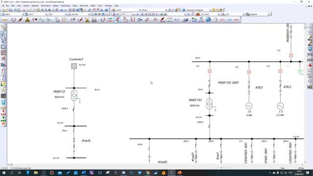
Task: Click the zoom in magnifier icon
Action: 43,10
